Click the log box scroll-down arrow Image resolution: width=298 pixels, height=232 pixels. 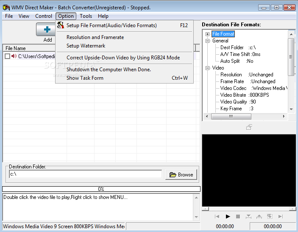tap(196, 217)
